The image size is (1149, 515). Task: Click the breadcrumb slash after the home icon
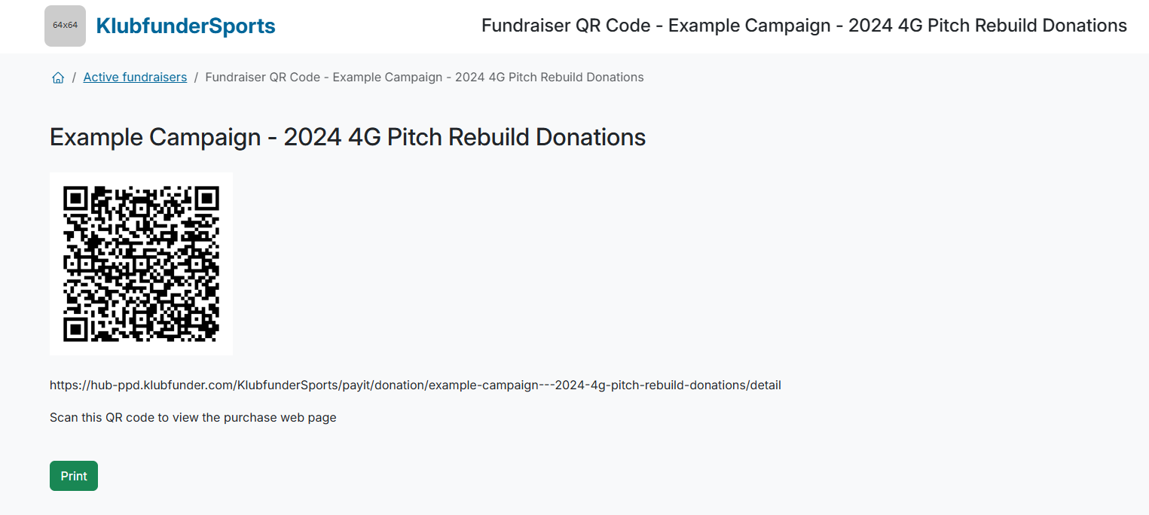pyautogui.click(x=74, y=77)
